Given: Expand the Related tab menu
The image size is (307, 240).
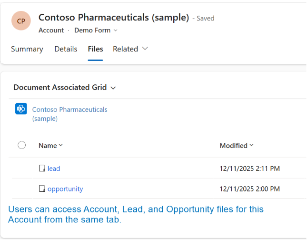Looking at the screenshot, I should tap(130, 49).
